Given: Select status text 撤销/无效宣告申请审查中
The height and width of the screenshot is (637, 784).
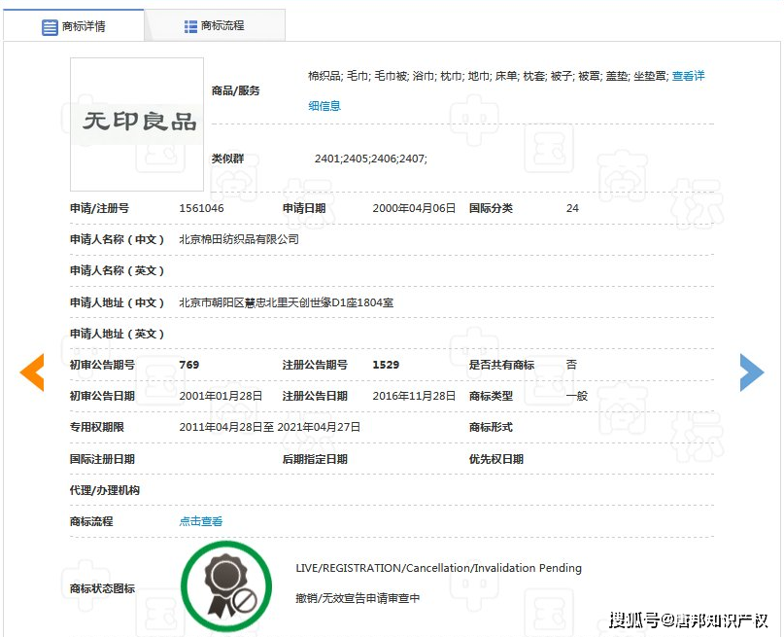Looking at the screenshot, I should [x=358, y=598].
